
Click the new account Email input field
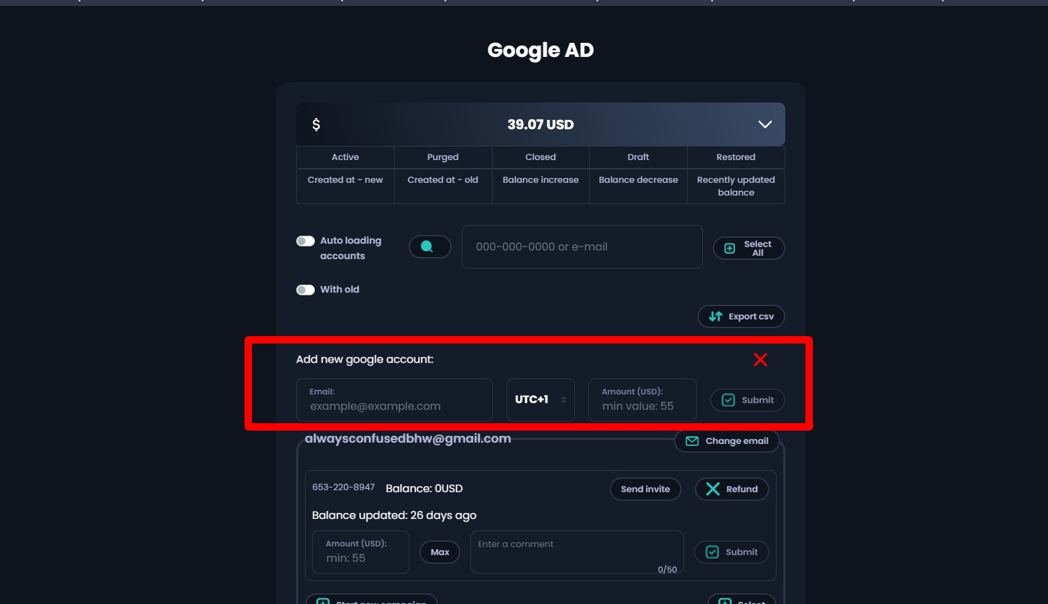[394, 400]
